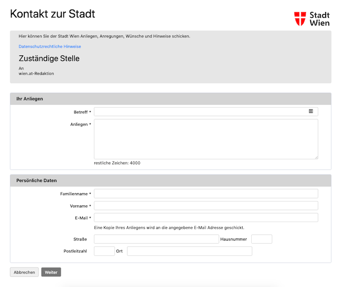Click into the Betreff input field
Screen dimensions: 343x287
coord(206,111)
